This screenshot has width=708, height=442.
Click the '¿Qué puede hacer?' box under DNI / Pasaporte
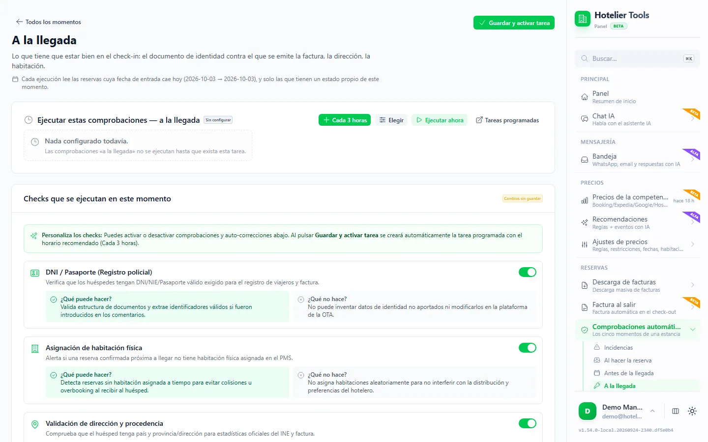click(167, 306)
